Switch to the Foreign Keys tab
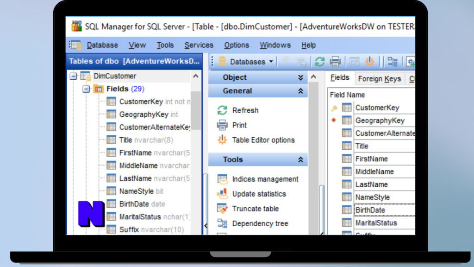The image size is (474, 267). pyautogui.click(x=380, y=79)
